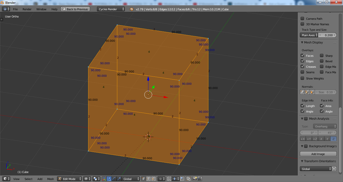The height and width of the screenshot is (182, 343).
Task: Enable the Seams overlay checkbox
Action: tap(302, 72)
